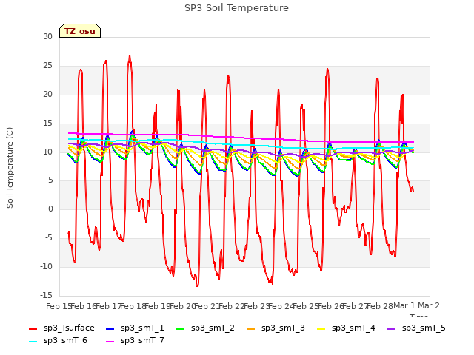This screenshot has width=474, height=355.
Task: Toggle the sp3_smT_2 legend entry
Action: (x=205, y=328)
